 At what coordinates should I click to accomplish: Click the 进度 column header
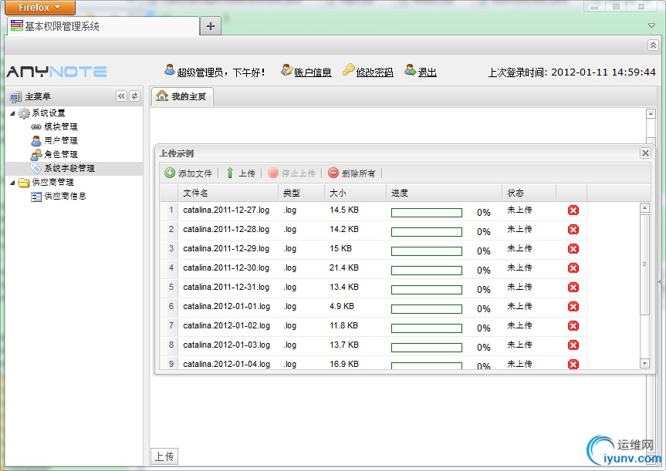tap(445, 193)
